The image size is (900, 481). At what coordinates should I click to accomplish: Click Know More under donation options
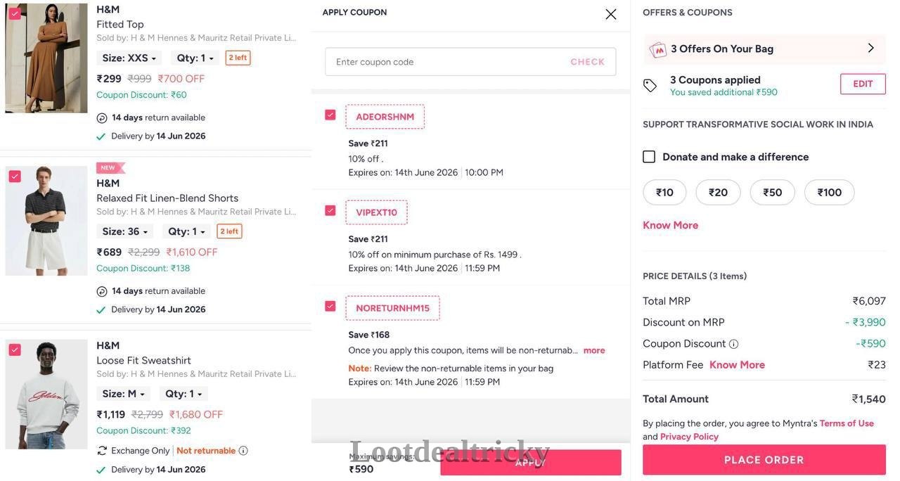pos(671,226)
